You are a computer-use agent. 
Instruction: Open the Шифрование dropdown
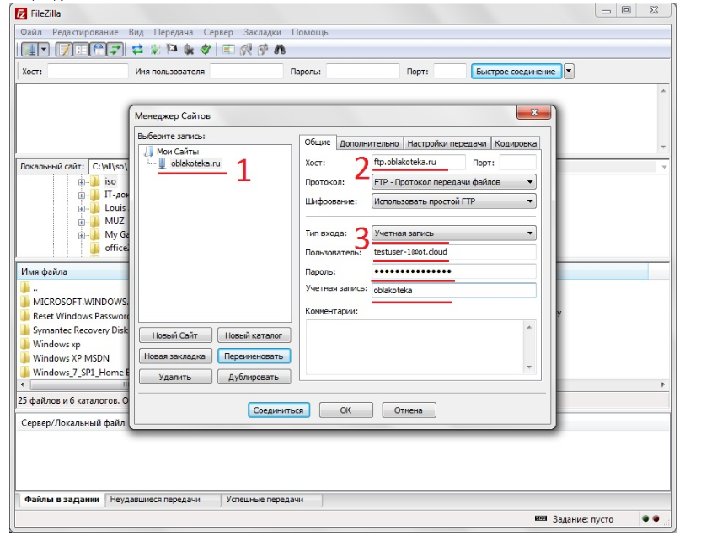[529, 201]
